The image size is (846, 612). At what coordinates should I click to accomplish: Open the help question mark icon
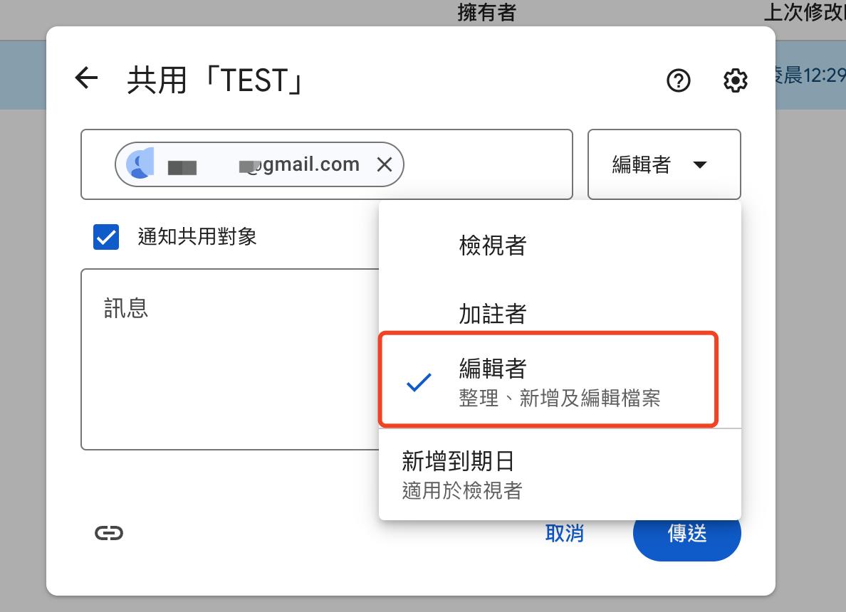click(679, 80)
